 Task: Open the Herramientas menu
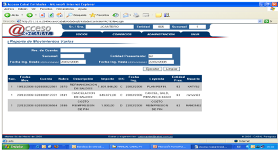pyautogui.click(x=65, y=9)
